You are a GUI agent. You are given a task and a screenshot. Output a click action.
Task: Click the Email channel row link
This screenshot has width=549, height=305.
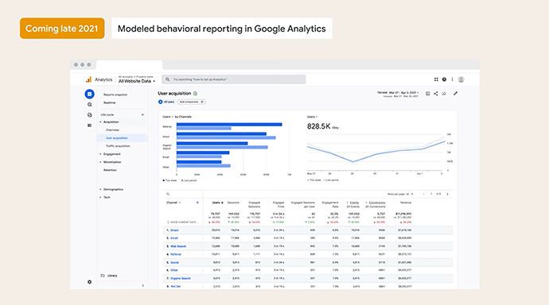174,238
